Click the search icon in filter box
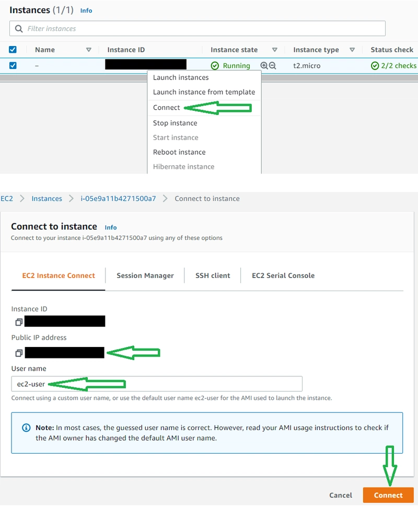418x508 pixels. [19, 29]
